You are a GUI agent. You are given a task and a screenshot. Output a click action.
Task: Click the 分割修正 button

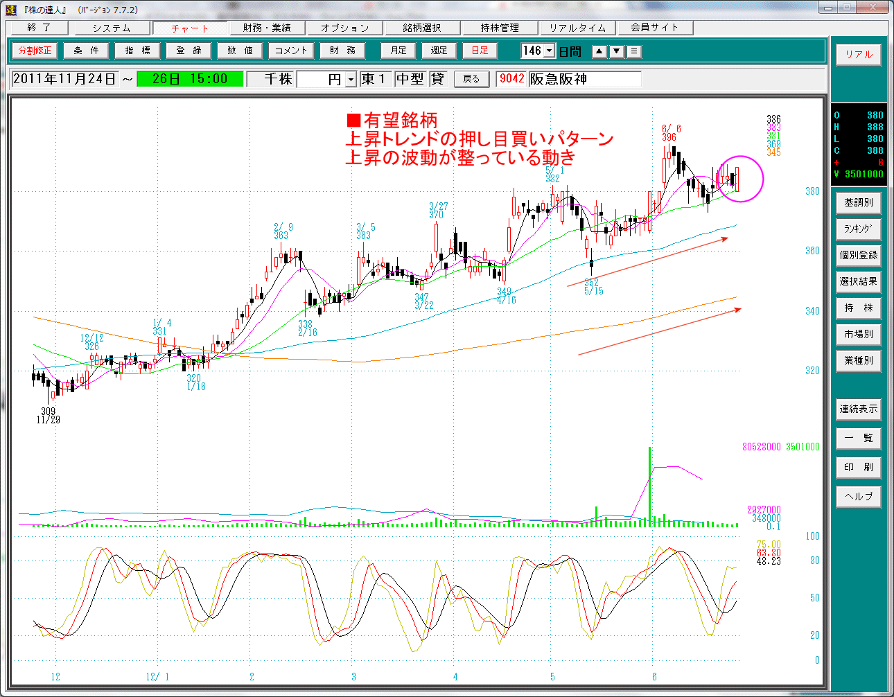35,51
